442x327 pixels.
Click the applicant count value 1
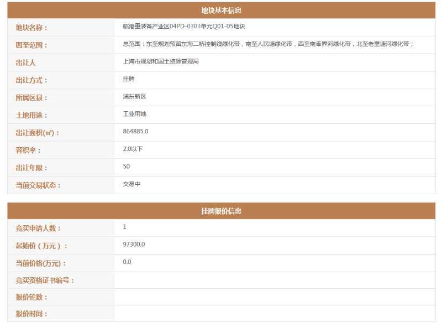[x=125, y=227]
